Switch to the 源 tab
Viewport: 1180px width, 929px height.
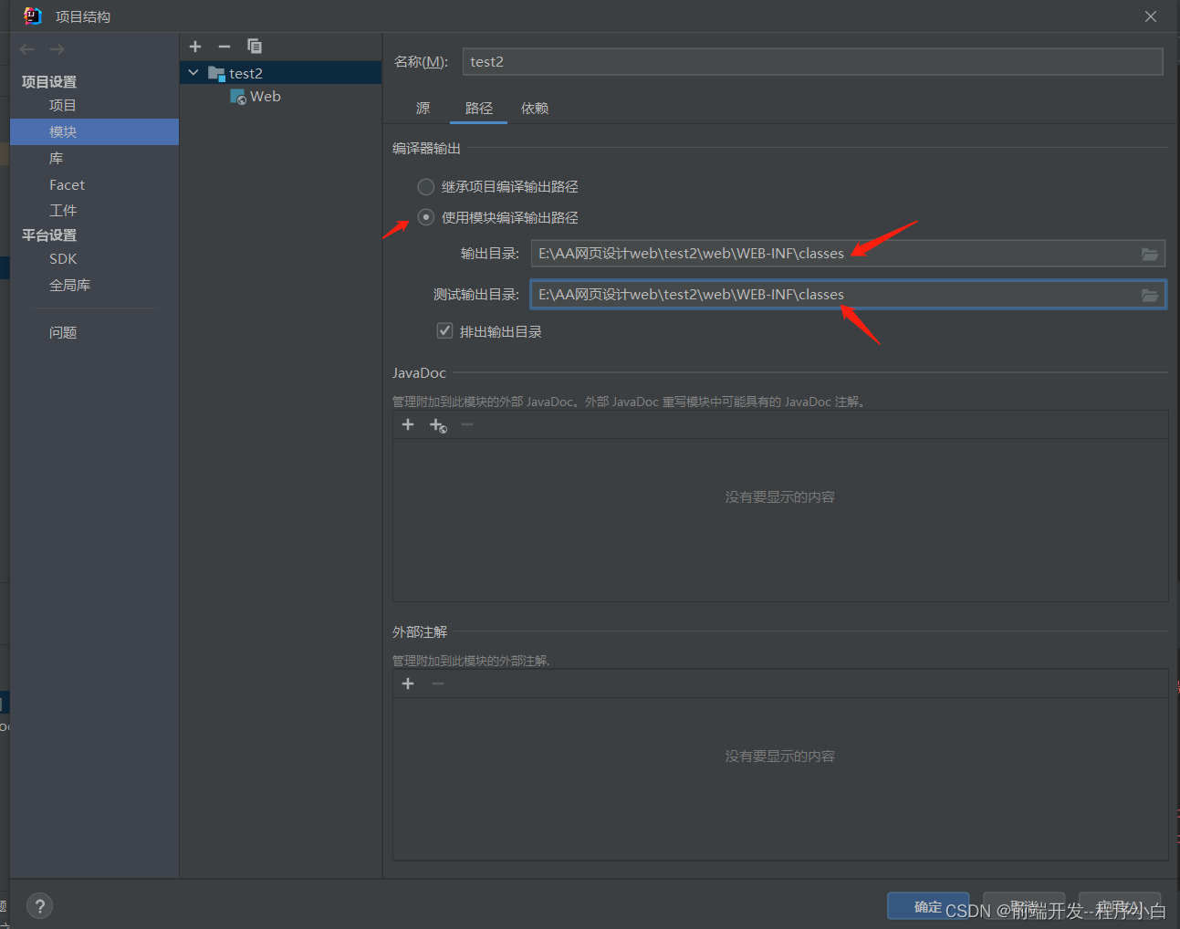tap(423, 109)
